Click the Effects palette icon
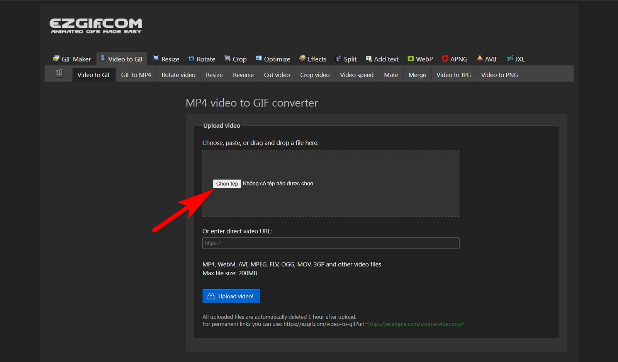618x362 pixels. coord(302,59)
